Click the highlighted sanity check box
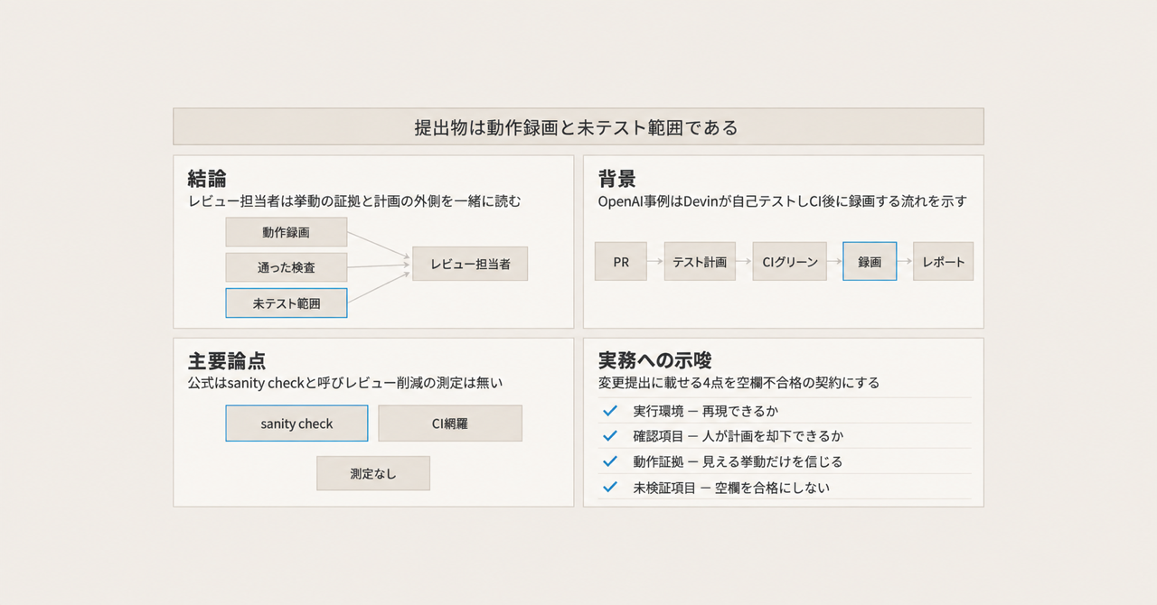This screenshot has height=605, width=1157. coord(296,423)
